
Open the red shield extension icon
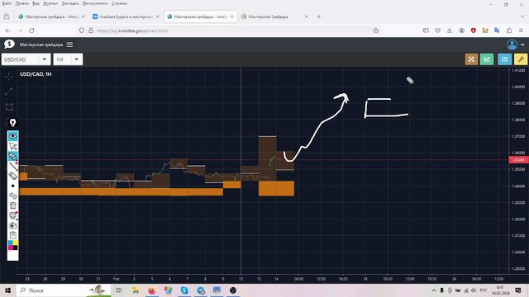[x=474, y=31]
